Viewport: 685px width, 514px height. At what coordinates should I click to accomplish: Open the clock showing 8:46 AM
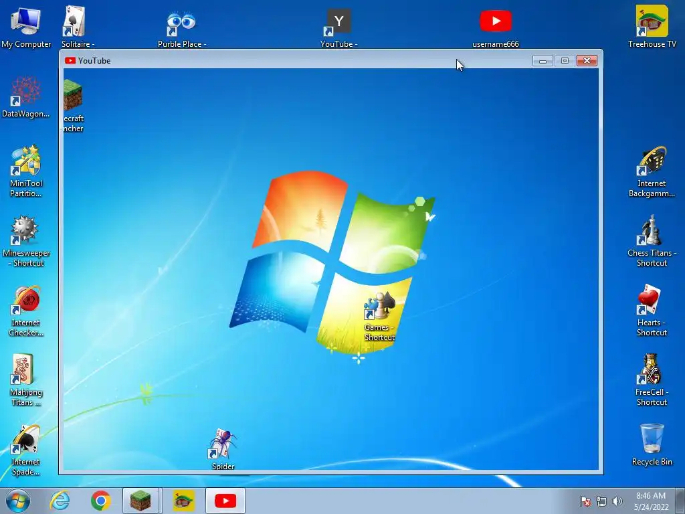(x=651, y=501)
